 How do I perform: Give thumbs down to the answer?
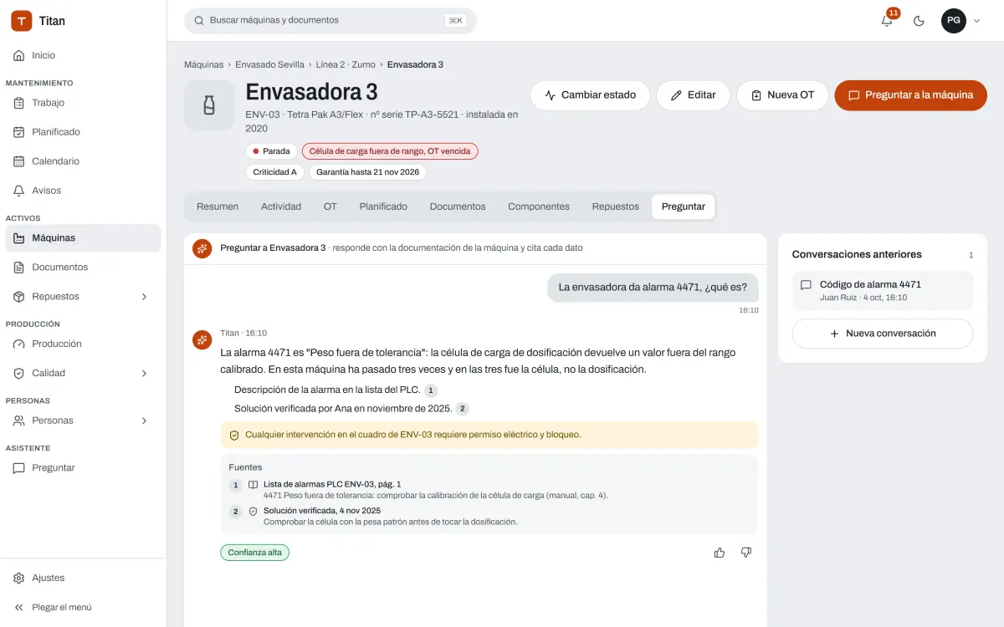(746, 553)
